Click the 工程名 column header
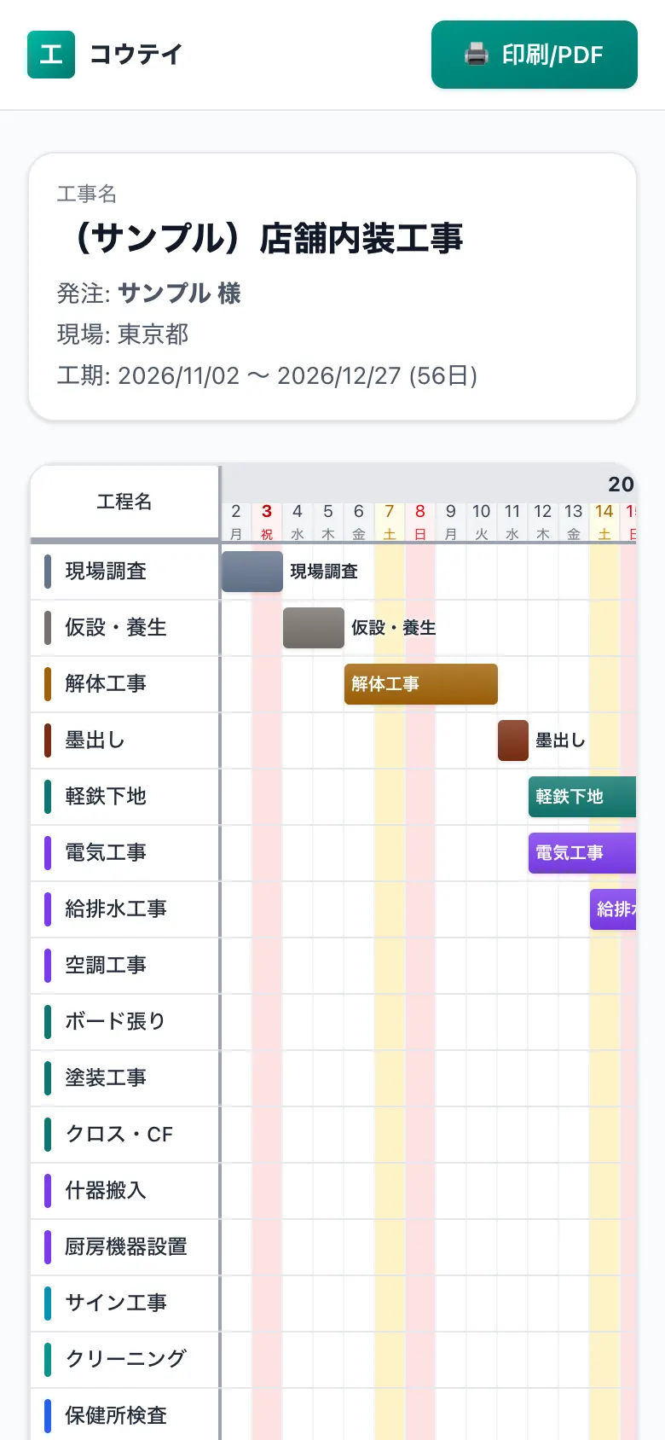Screen dimensions: 665x1440 click(125, 502)
